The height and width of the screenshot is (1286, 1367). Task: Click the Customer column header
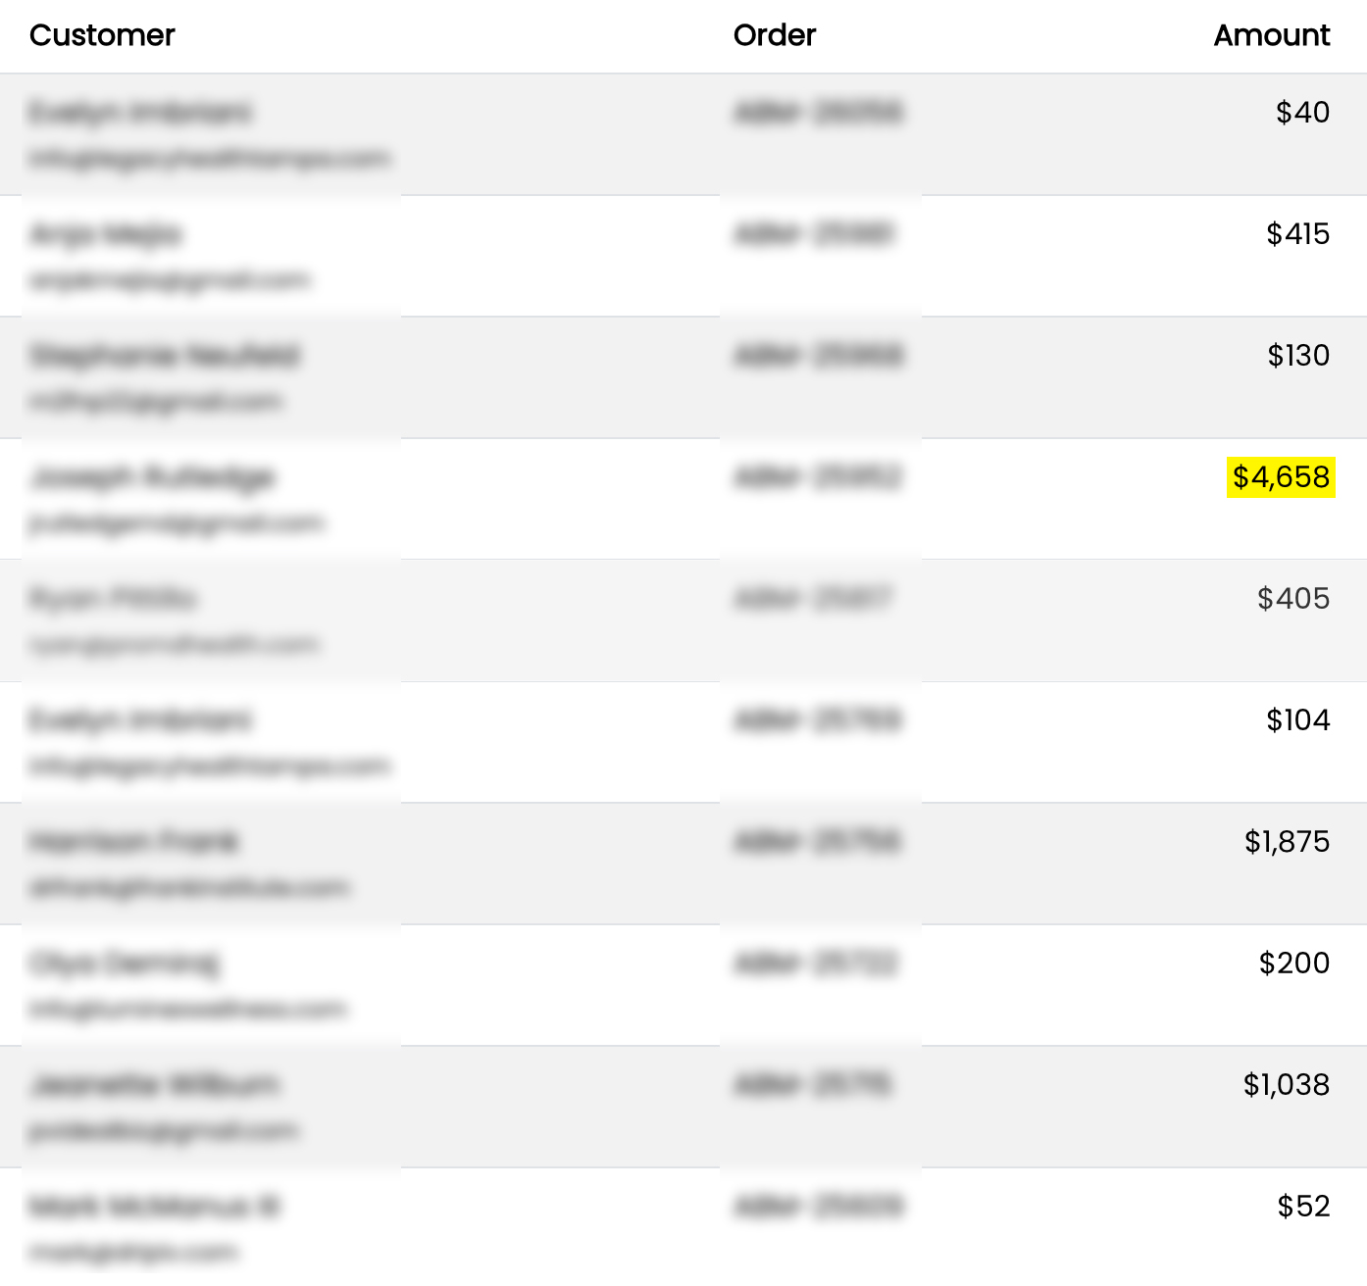(102, 35)
